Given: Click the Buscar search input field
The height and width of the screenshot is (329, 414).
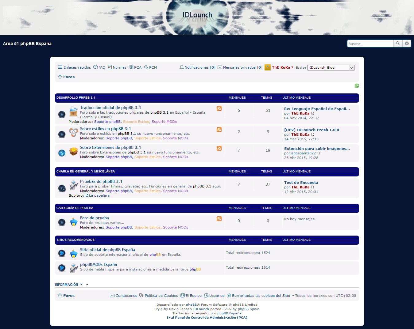Looking at the screenshot, I should [x=370, y=43].
